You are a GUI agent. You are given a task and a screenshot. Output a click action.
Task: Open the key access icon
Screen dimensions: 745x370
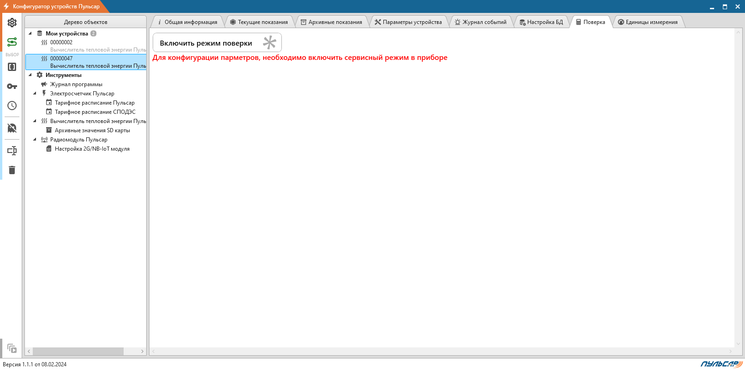(x=12, y=86)
